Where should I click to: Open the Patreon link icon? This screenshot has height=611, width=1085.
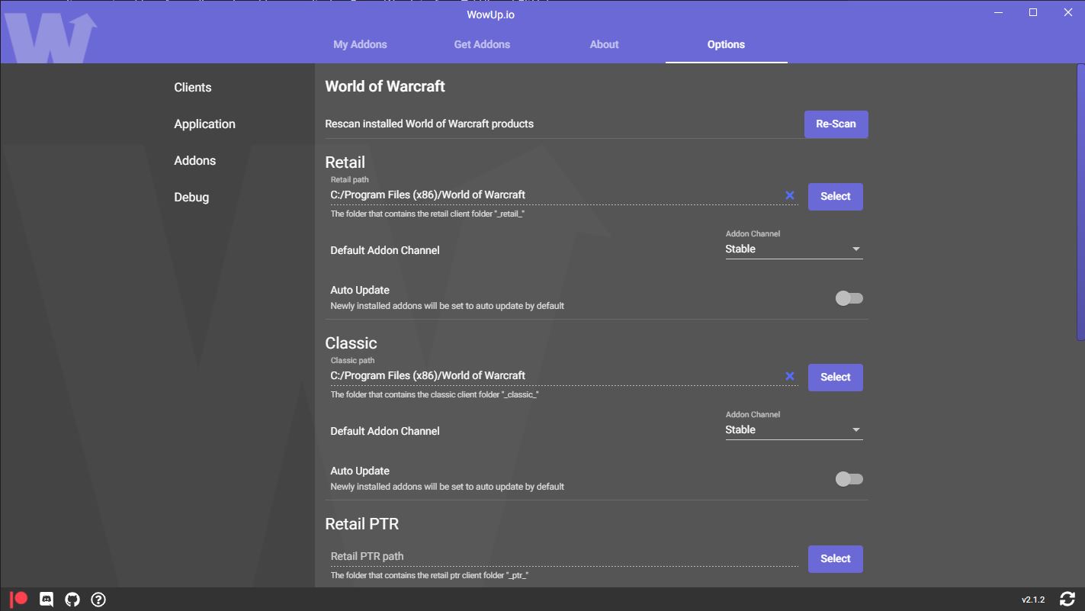(19, 599)
